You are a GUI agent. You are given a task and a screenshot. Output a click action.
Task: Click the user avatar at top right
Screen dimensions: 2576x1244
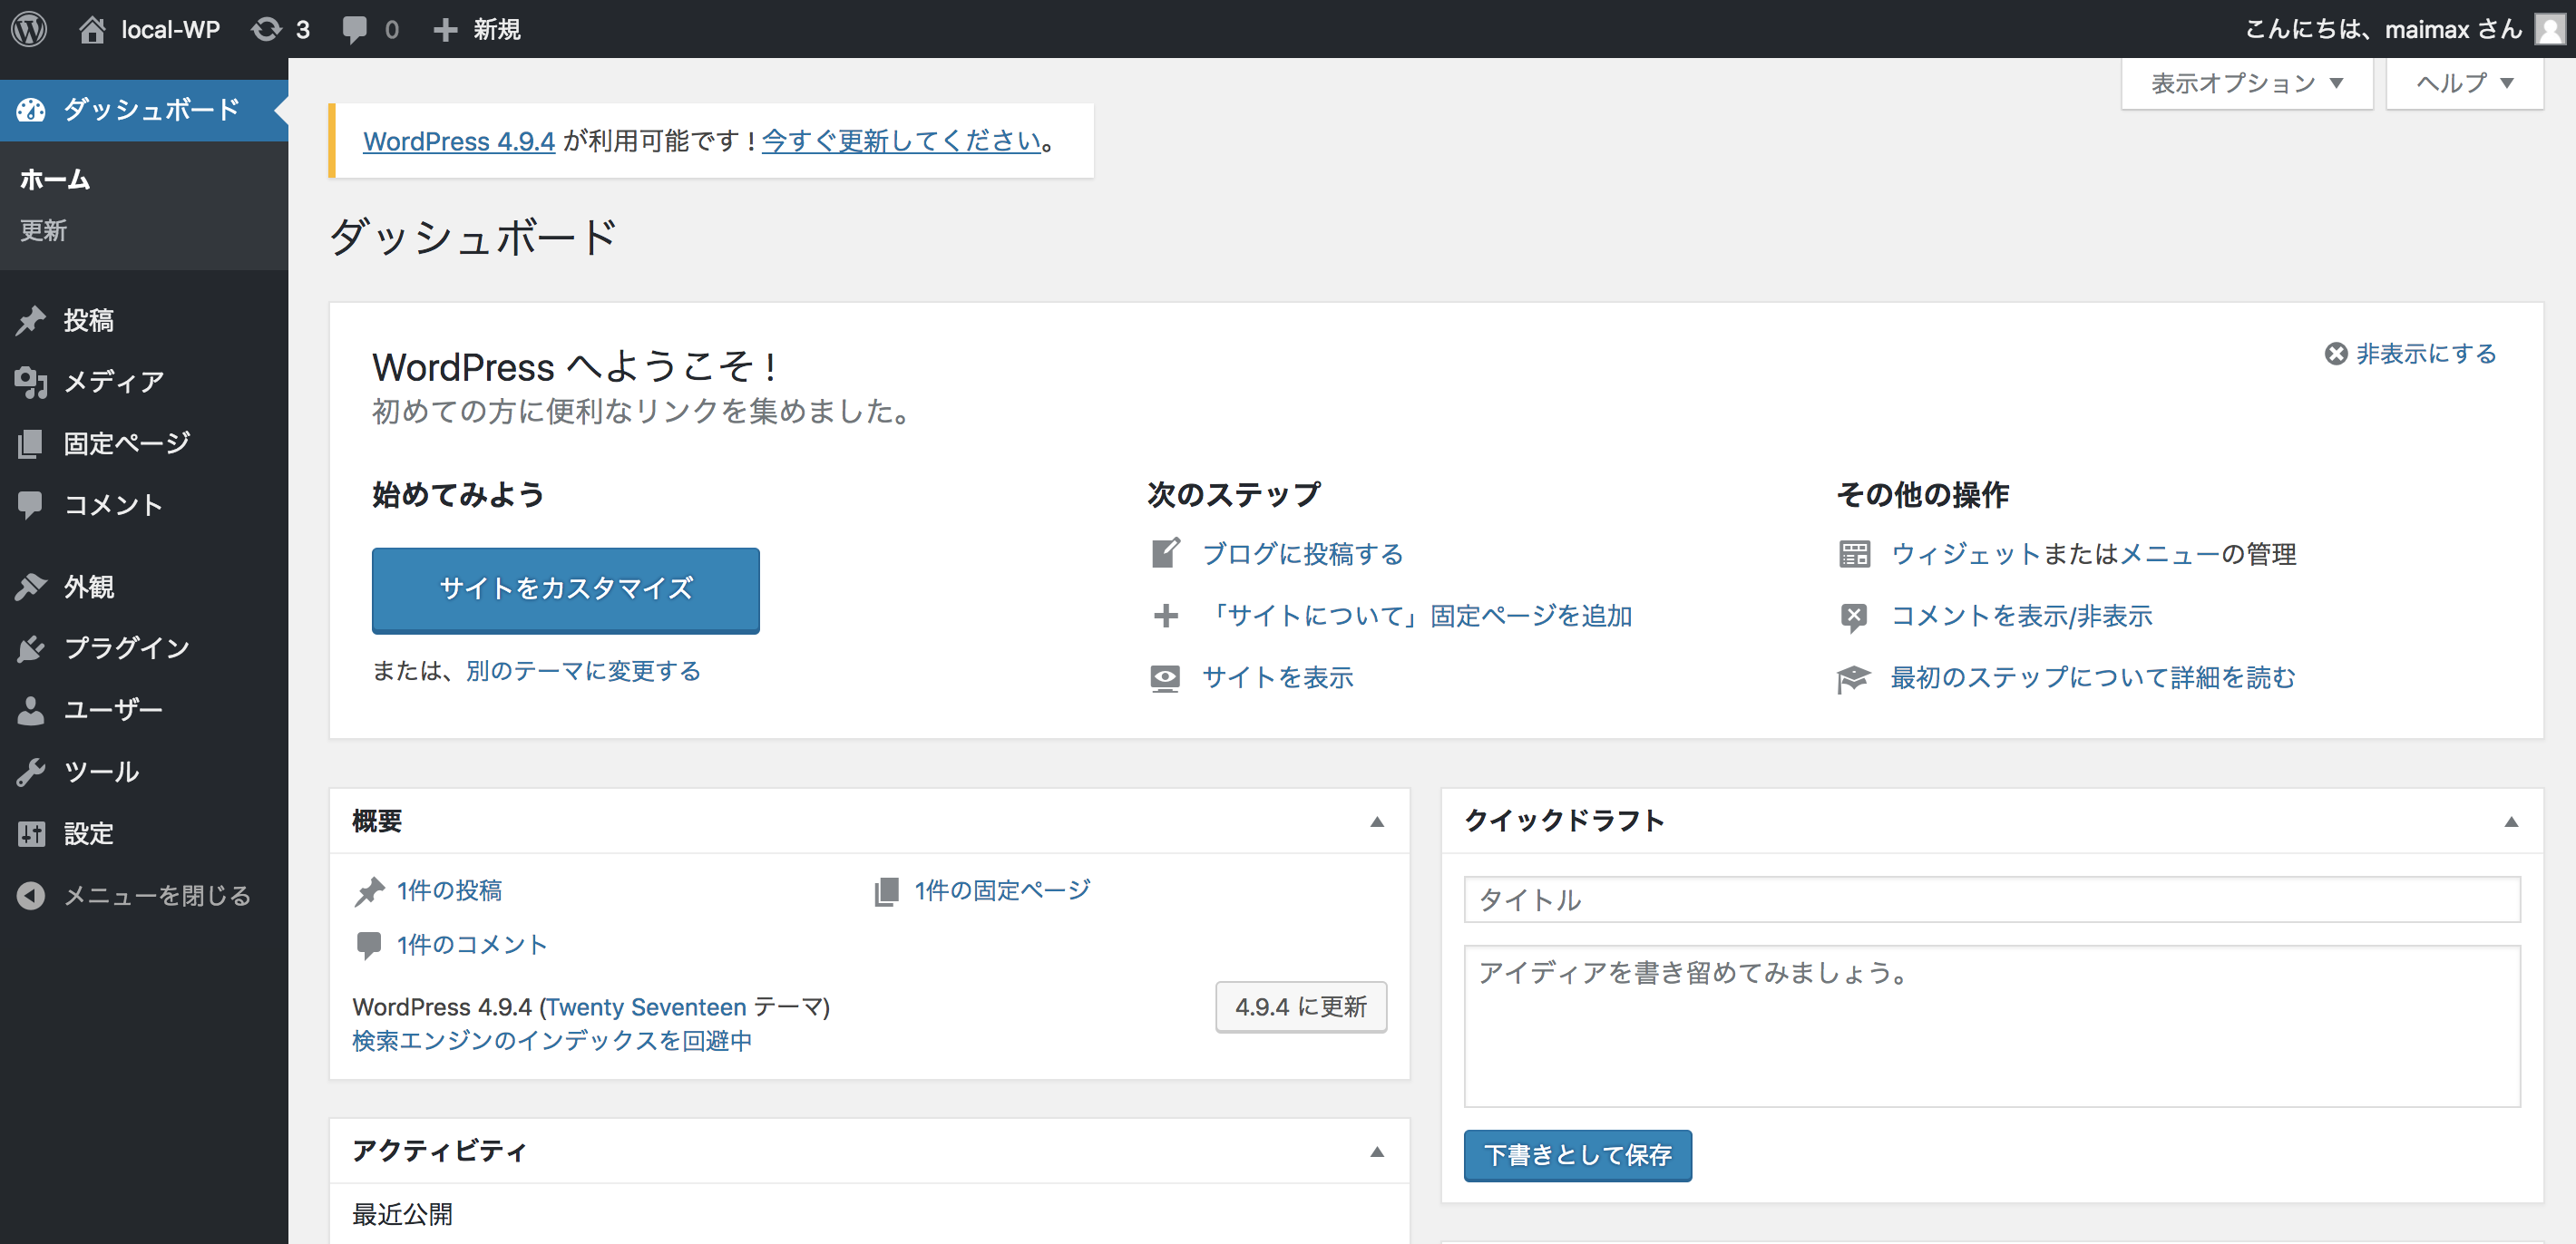coord(2549,29)
